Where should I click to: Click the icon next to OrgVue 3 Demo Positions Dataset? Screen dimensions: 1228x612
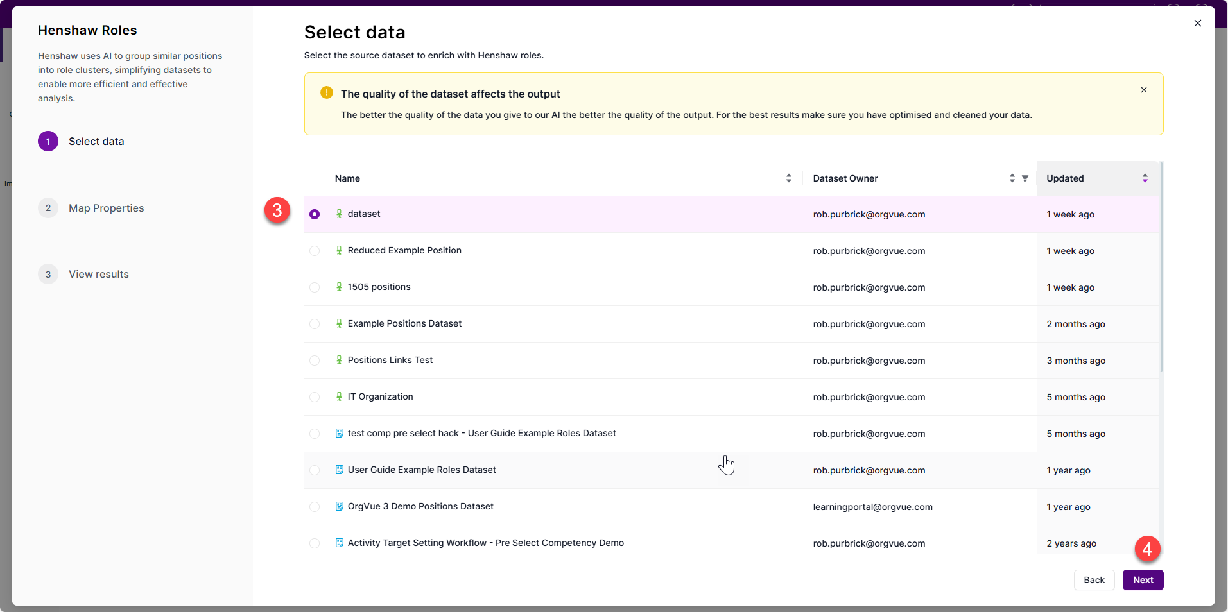[339, 506]
